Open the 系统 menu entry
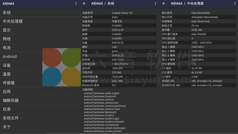Viewport: 238px width, 134px height. pos(40,13)
